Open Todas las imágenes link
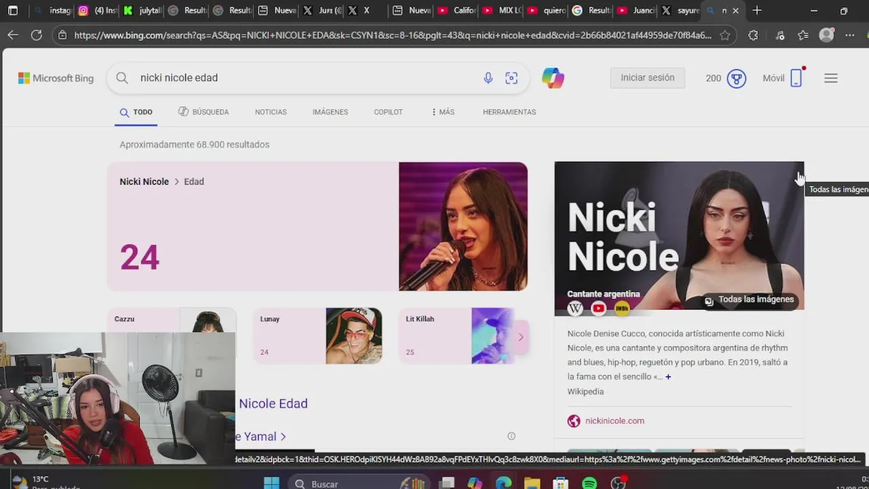This screenshot has width=869, height=489. click(749, 300)
